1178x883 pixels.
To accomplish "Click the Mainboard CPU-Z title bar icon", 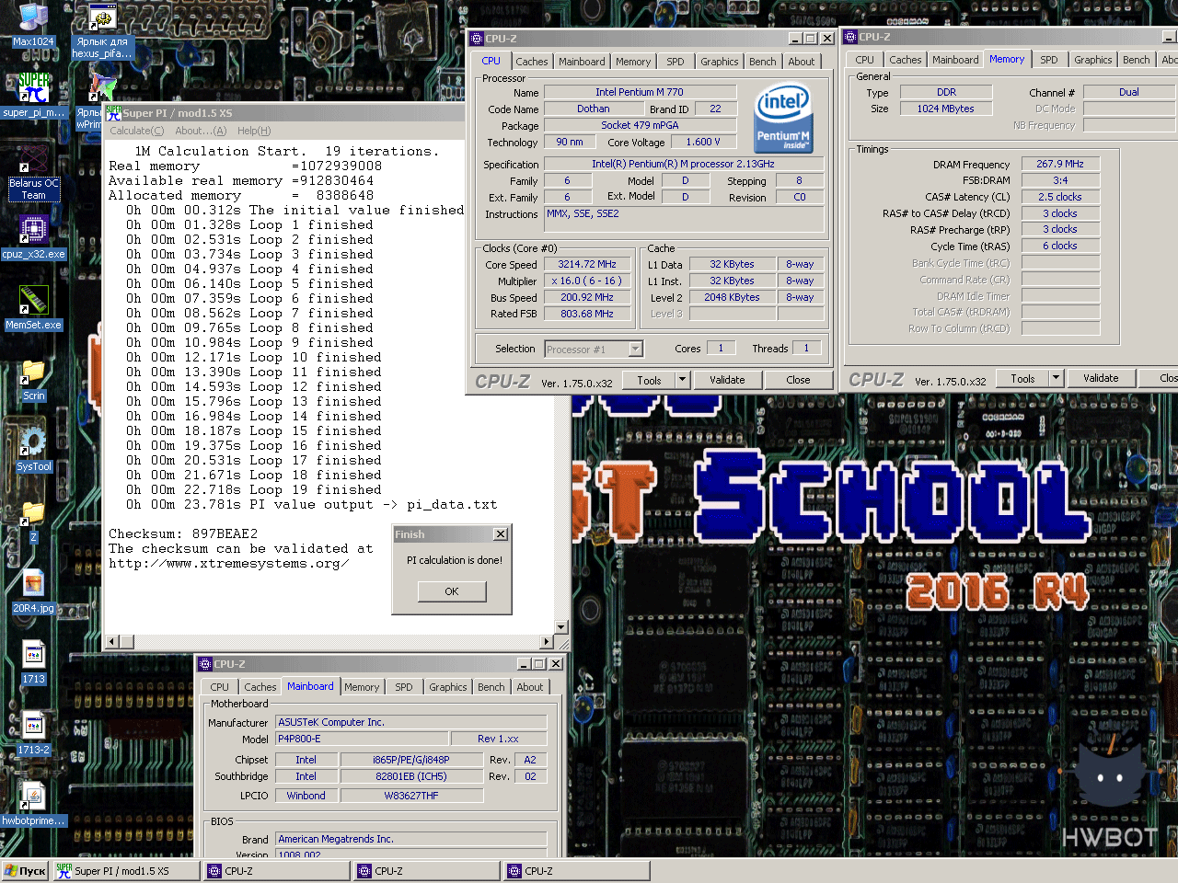I will tap(205, 664).
